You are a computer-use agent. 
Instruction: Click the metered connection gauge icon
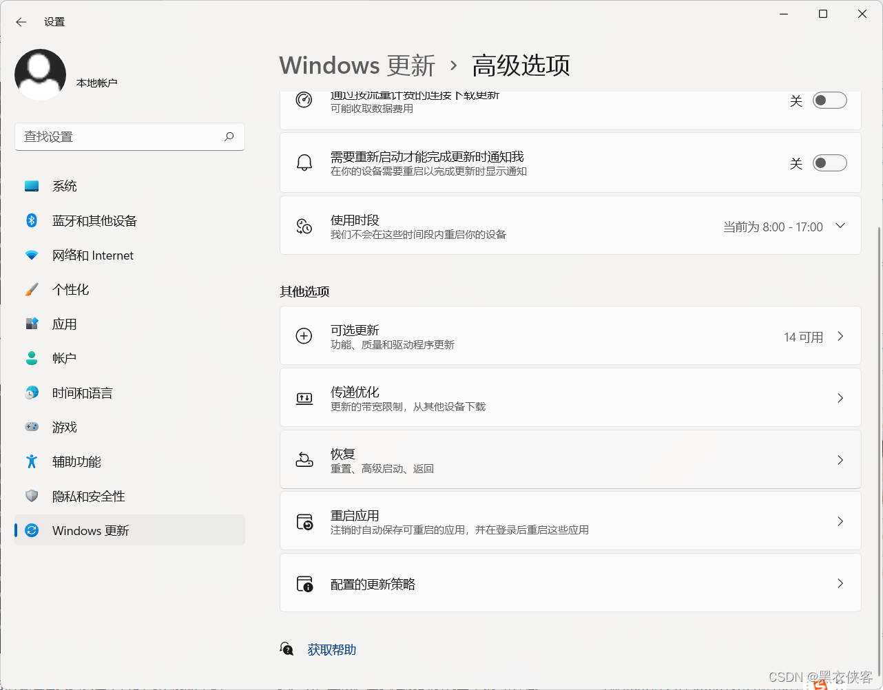click(x=304, y=100)
